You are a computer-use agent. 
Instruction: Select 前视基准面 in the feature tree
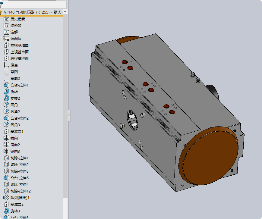(20, 45)
